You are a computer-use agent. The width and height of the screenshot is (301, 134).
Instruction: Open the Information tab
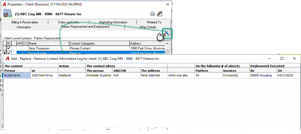24,27
